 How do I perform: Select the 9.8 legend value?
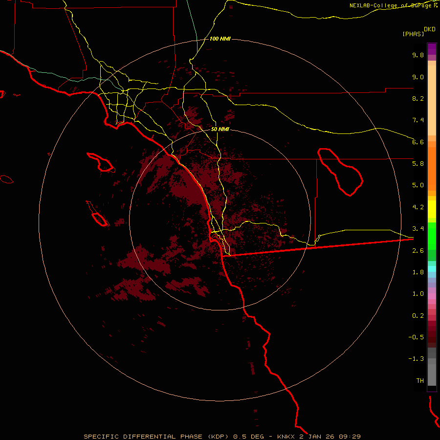coord(418,55)
